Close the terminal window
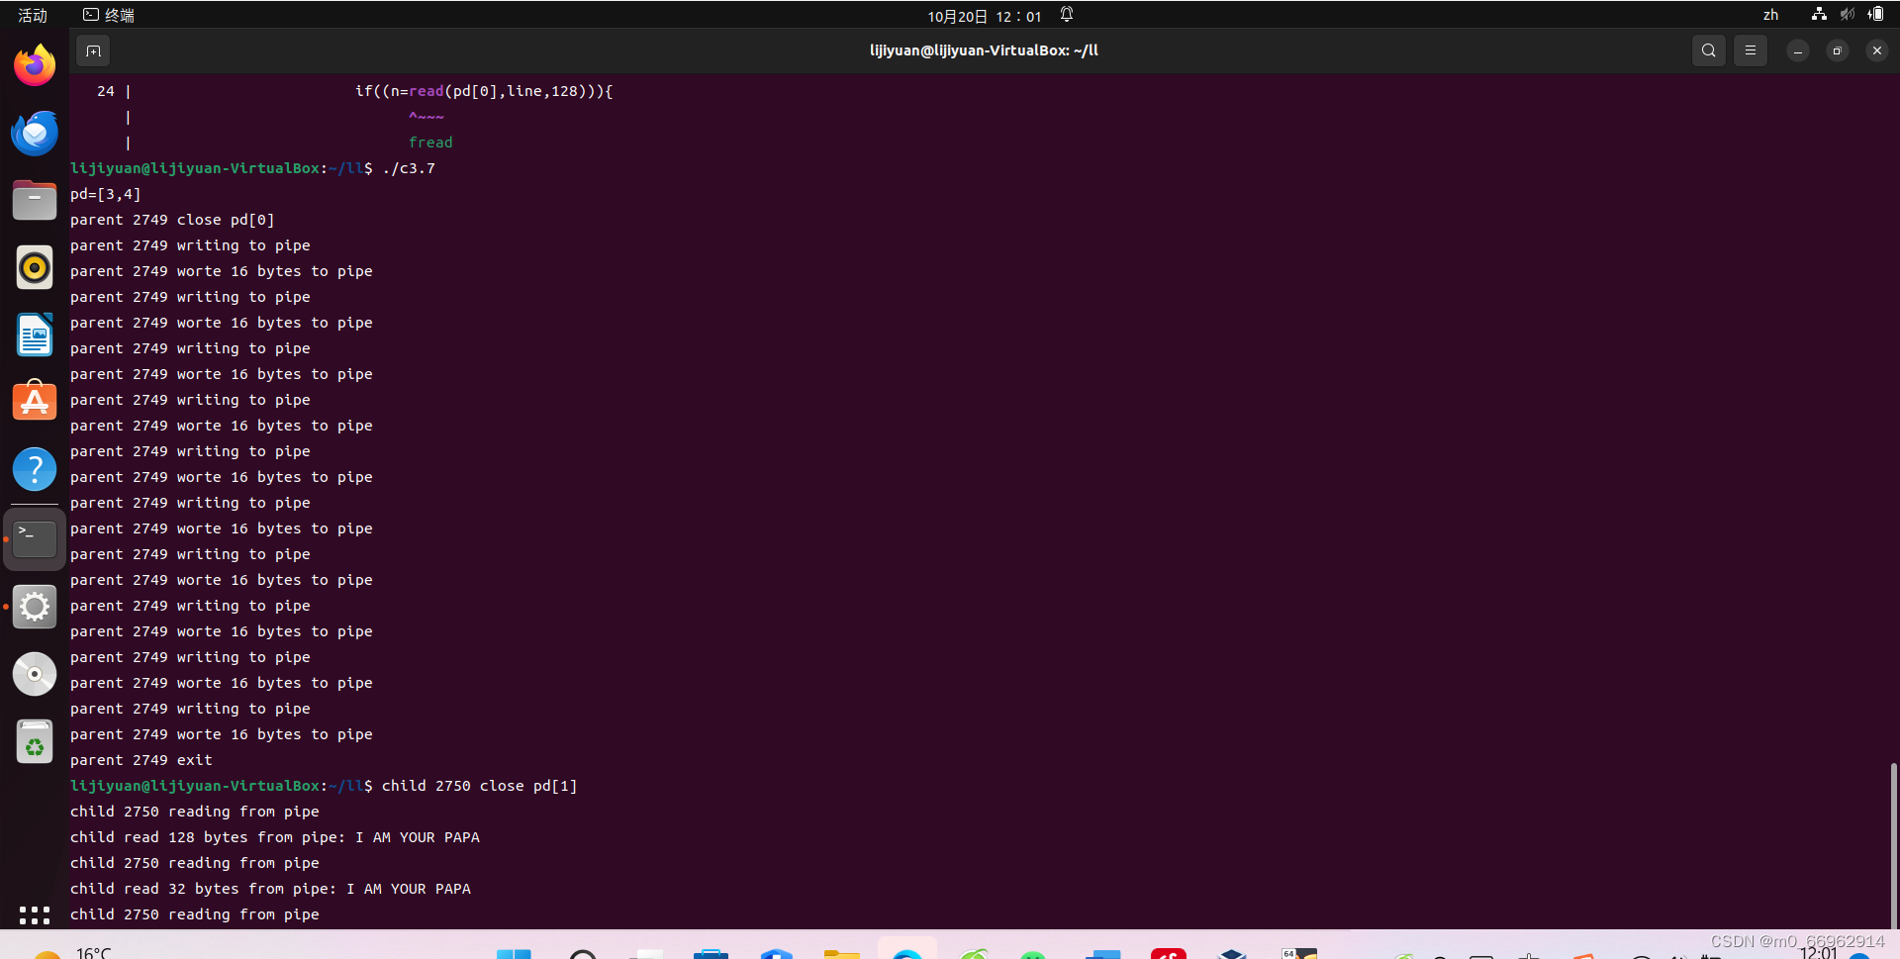Viewport: 1900px width, 959px height. click(x=1876, y=50)
